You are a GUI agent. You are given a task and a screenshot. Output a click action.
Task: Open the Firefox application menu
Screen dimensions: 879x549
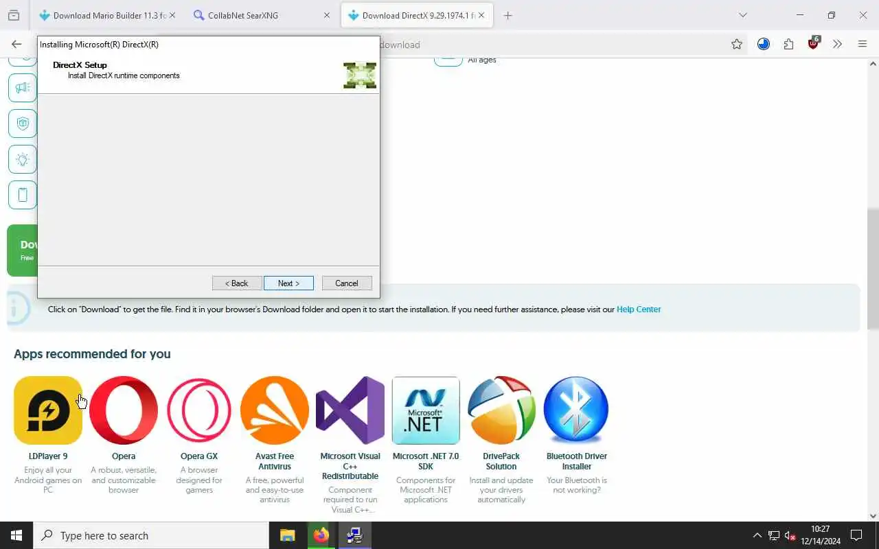[x=863, y=44]
